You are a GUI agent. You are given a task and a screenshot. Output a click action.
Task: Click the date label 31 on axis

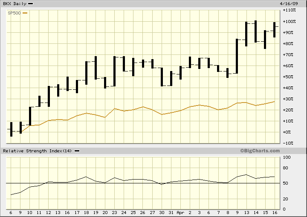pyautogui.click(x=171, y=212)
